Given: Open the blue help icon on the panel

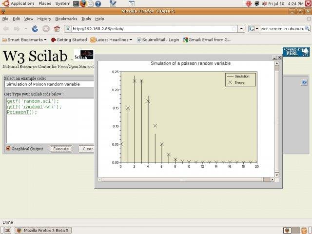Looking at the screenshot, I should (x=98, y=3).
